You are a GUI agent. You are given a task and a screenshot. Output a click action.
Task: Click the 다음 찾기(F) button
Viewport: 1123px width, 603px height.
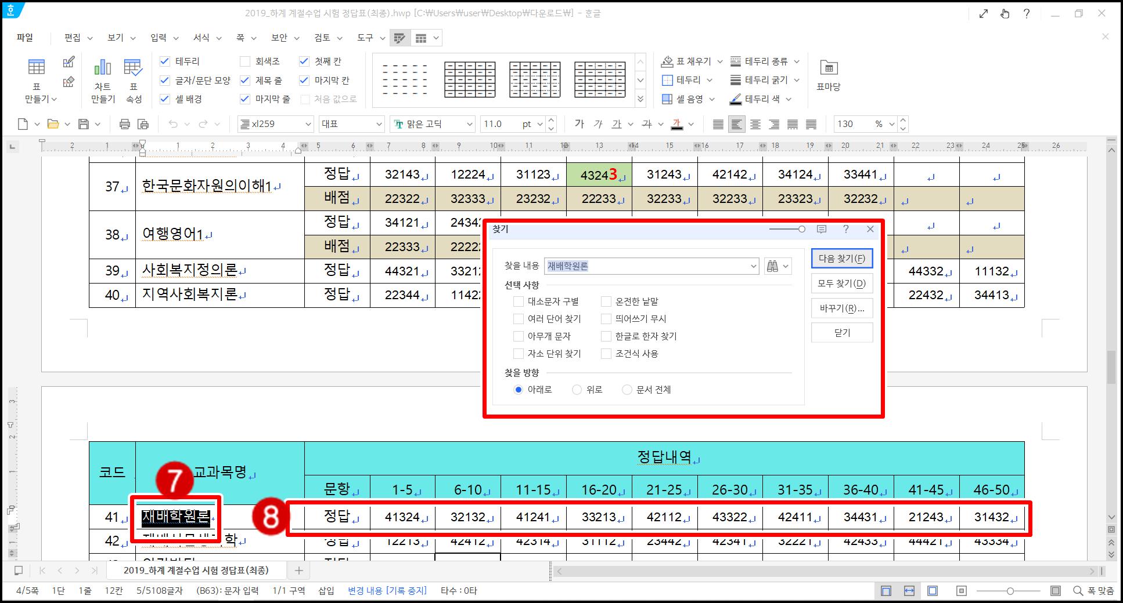(x=842, y=259)
